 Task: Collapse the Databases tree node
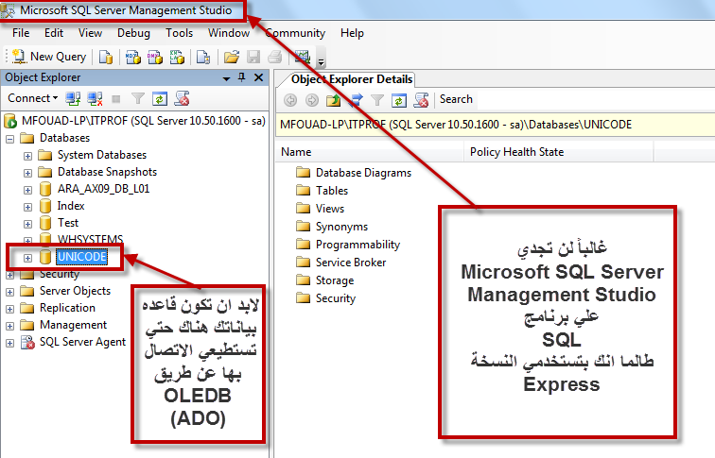tap(10, 139)
